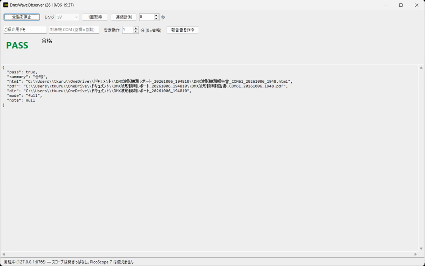Image resolution: width=425 pixels, height=266 pixels.
Task: Click the "note": null line
Action: pos(21,100)
